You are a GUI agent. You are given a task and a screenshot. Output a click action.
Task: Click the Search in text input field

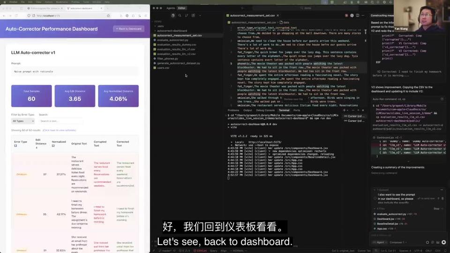pos(60,121)
